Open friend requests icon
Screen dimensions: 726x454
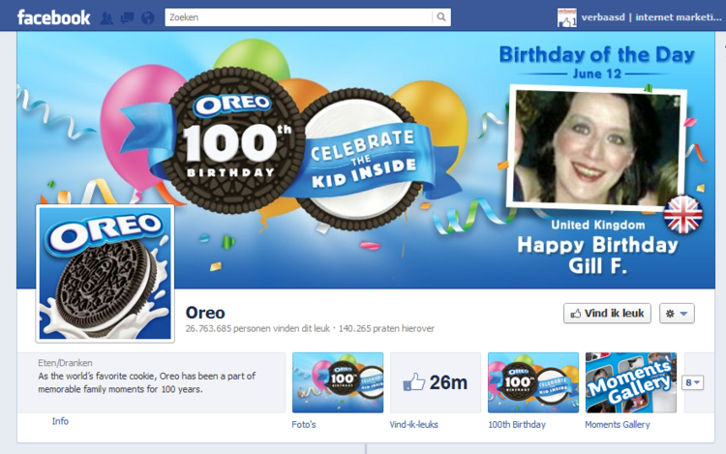coord(106,18)
